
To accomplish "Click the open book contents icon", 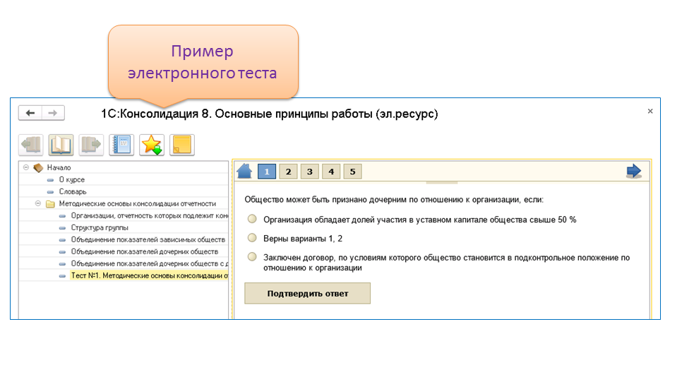I will click(61, 145).
